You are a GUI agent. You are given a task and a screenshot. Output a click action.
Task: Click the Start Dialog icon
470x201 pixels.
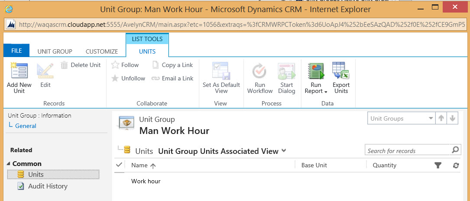287,70
